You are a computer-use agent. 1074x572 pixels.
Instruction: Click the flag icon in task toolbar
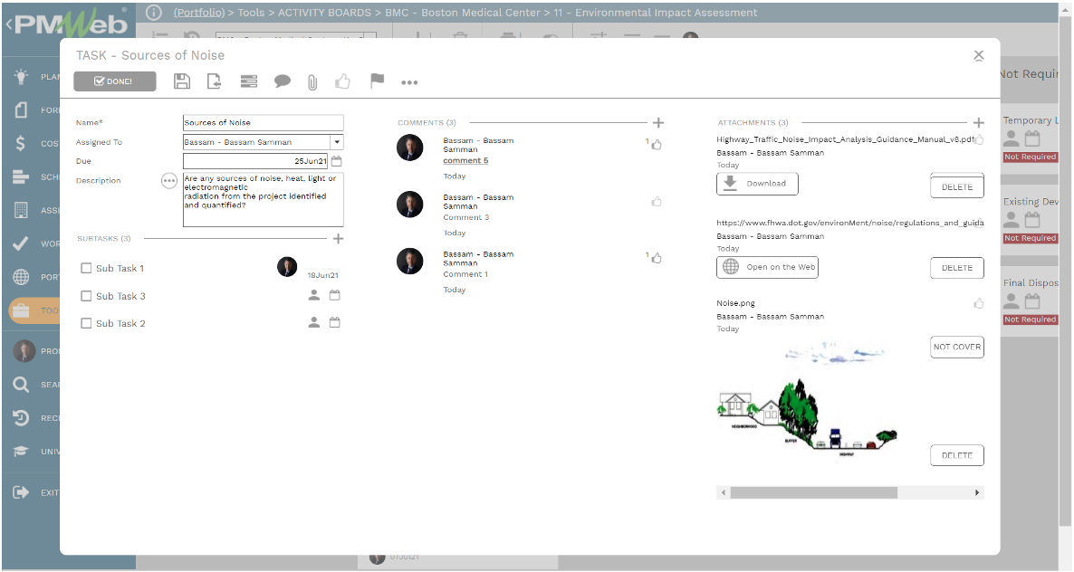pyautogui.click(x=377, y=81)
